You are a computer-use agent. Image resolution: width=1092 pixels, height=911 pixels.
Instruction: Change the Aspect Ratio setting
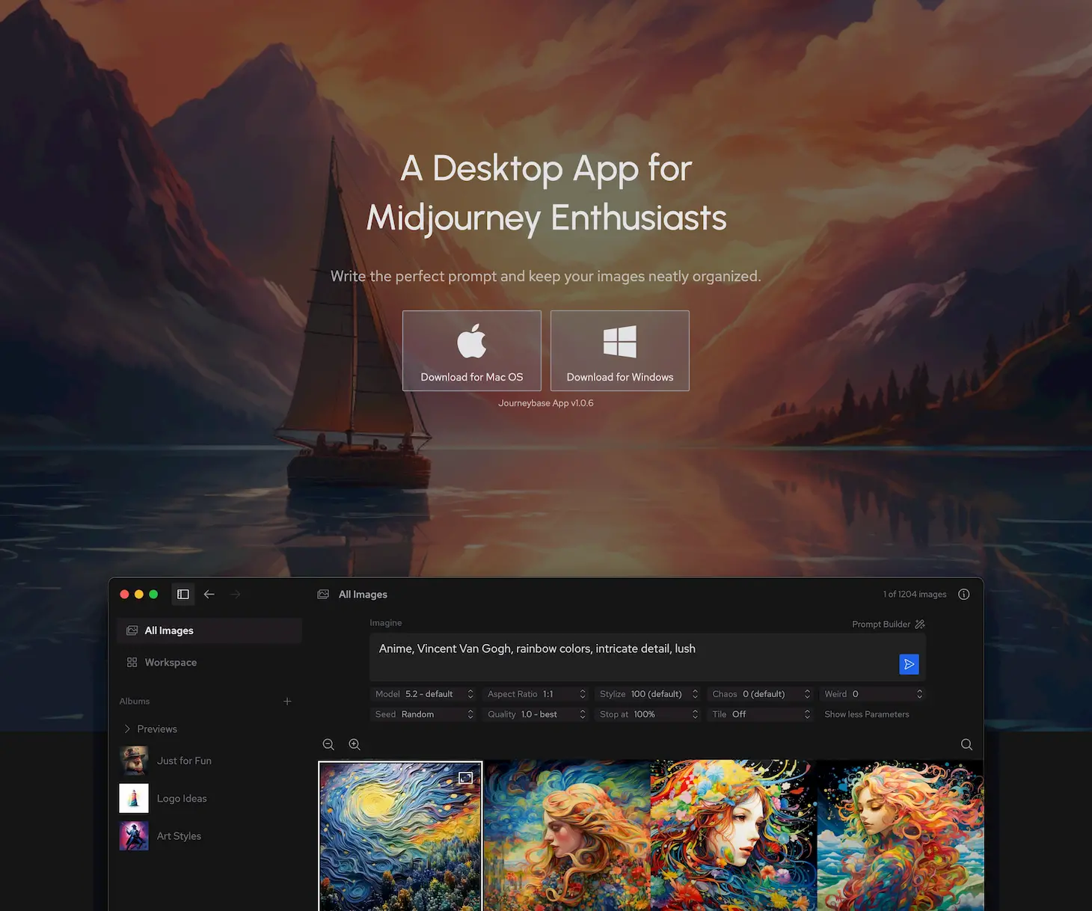coord(535,694)
